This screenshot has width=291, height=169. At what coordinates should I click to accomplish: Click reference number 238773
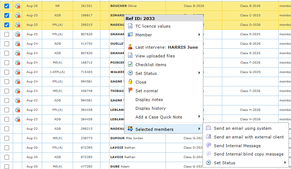click(87, 138)
